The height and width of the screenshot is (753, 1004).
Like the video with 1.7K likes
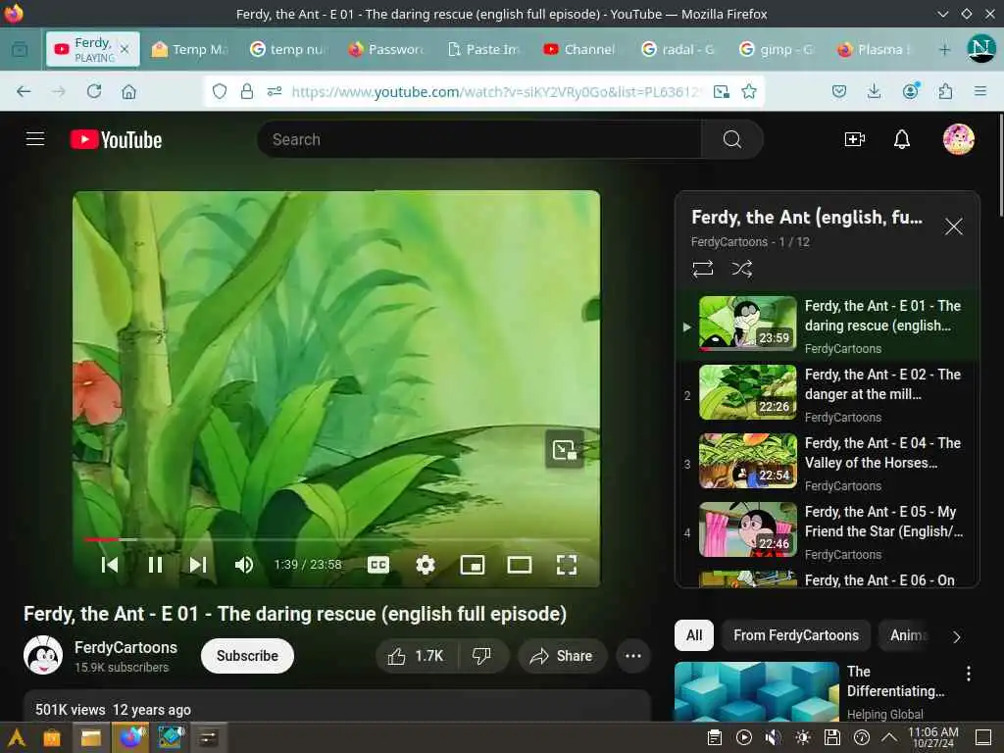416,656
